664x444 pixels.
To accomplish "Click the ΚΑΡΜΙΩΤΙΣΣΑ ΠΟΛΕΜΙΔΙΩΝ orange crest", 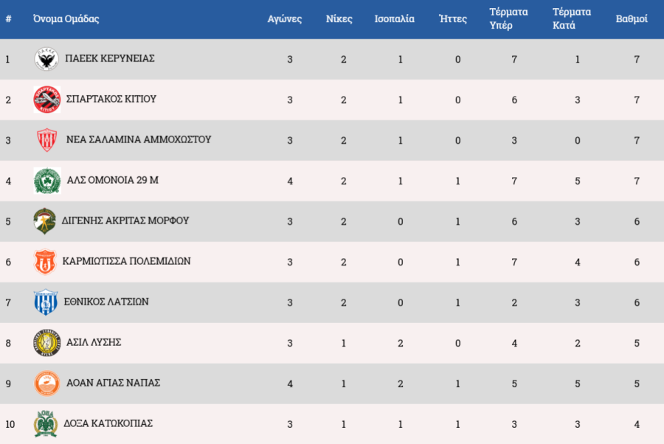I will [45, 262].
